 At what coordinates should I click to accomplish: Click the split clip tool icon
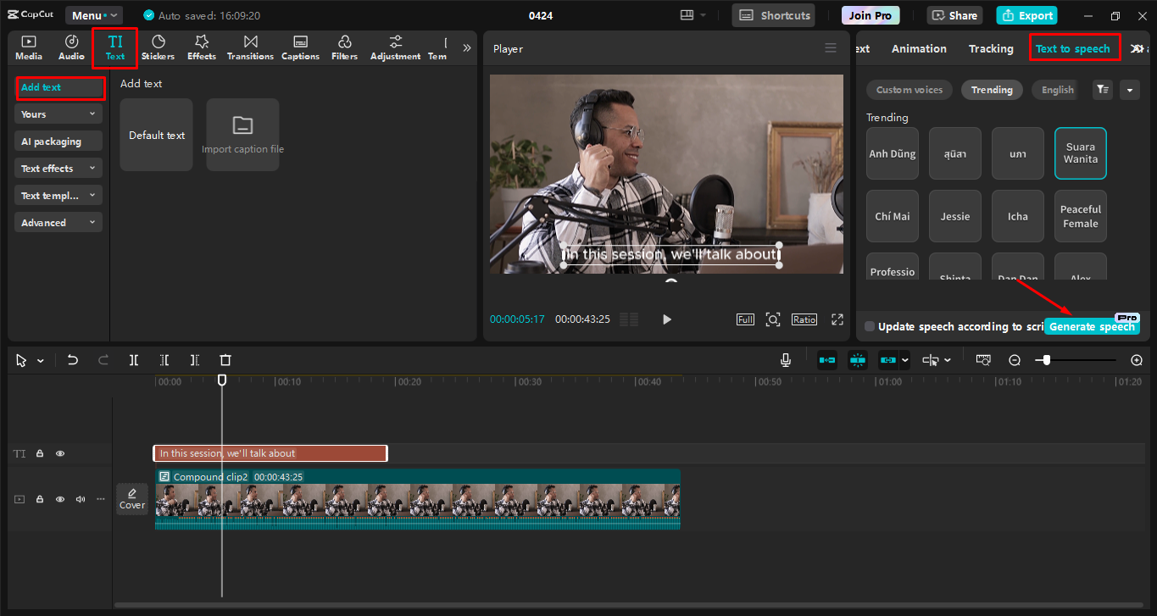134,360
